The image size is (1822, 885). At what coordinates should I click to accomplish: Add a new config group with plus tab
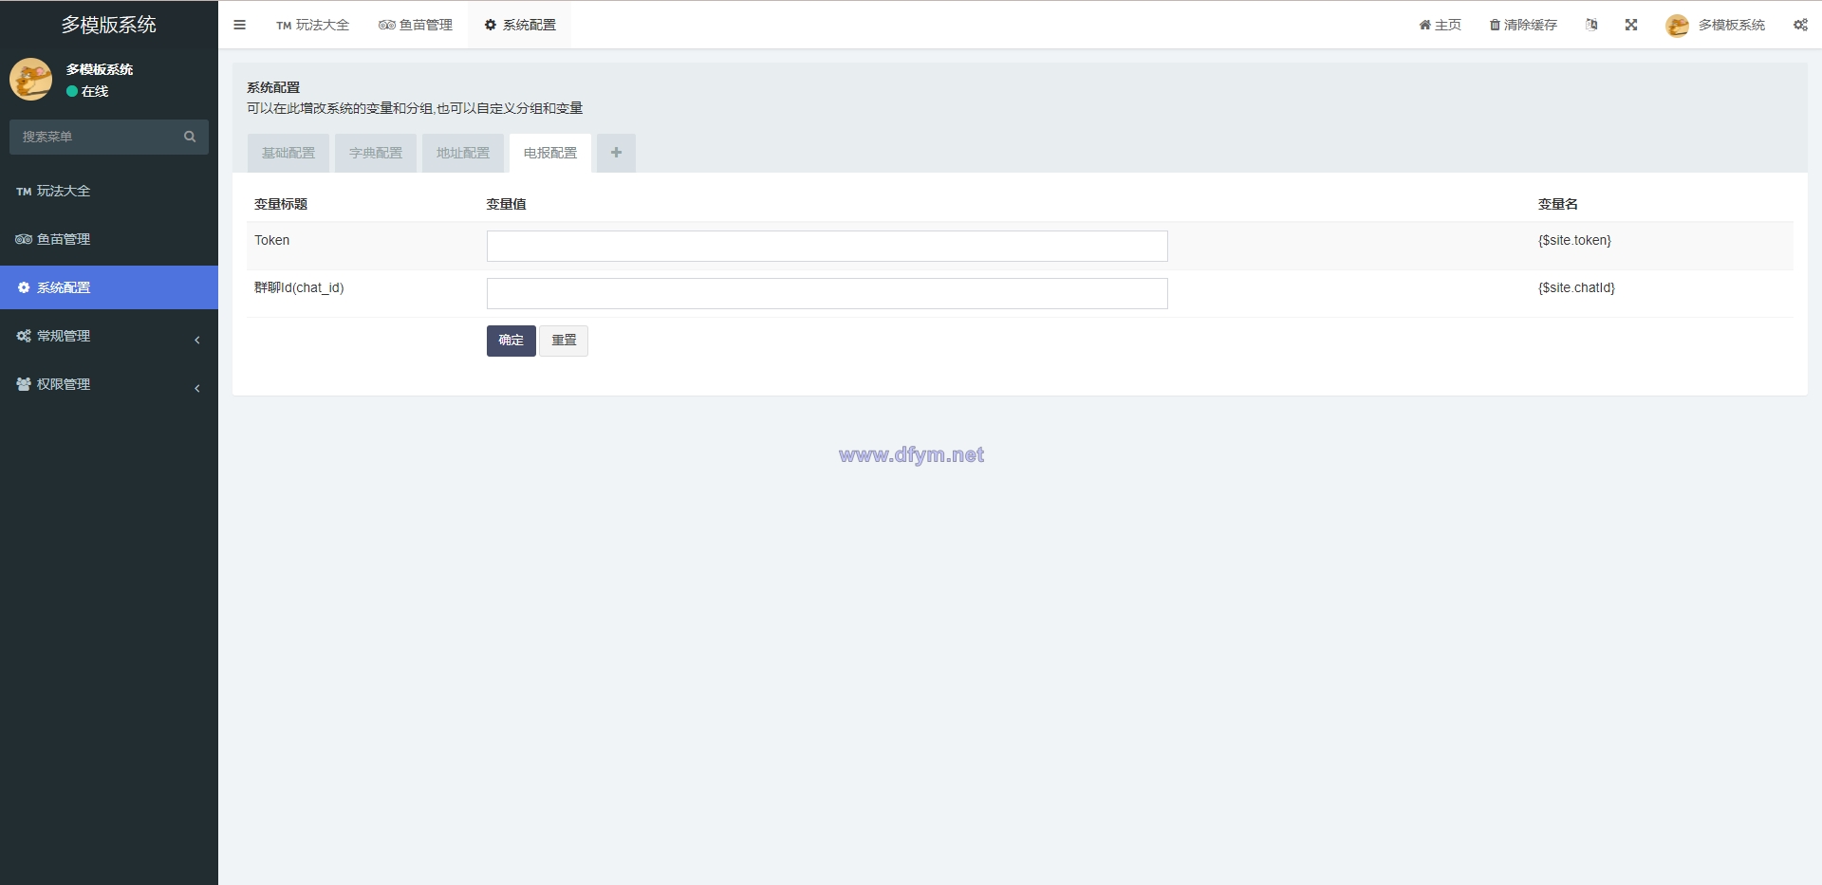pos(616,153)
